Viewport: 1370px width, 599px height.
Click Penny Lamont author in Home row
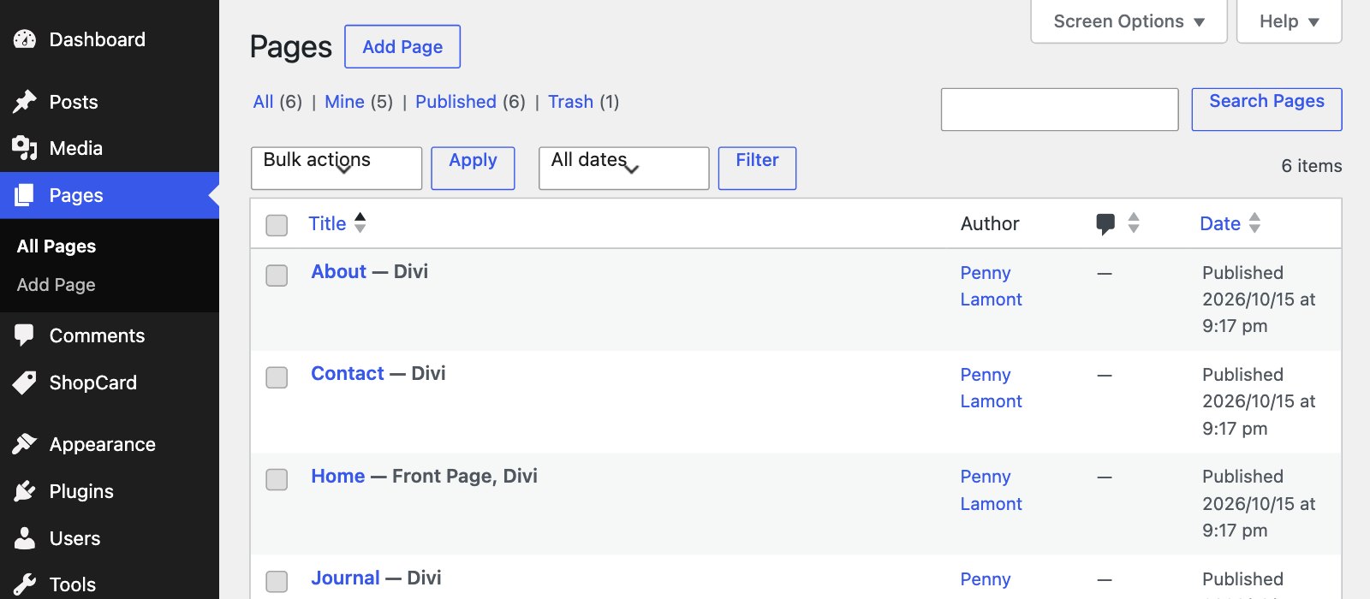(x=991, y=490)
